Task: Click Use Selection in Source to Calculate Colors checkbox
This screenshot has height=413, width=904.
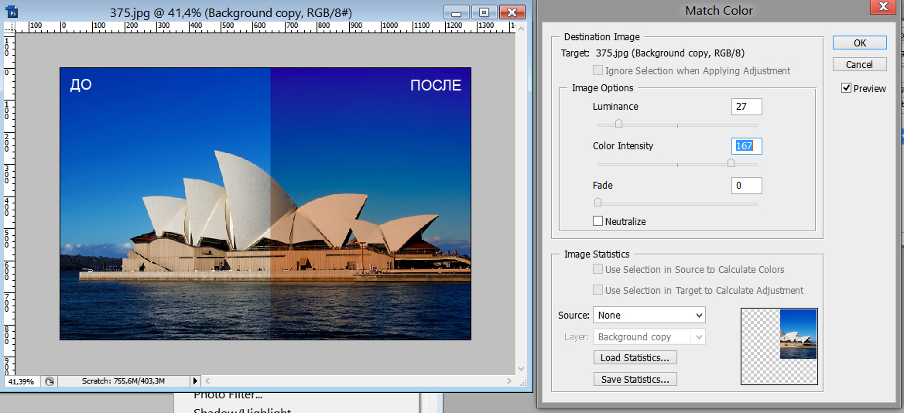Action: [598, 270]
